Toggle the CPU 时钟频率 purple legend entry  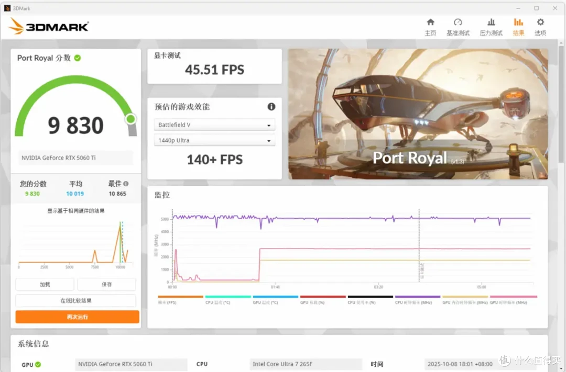tap(418, 300)
